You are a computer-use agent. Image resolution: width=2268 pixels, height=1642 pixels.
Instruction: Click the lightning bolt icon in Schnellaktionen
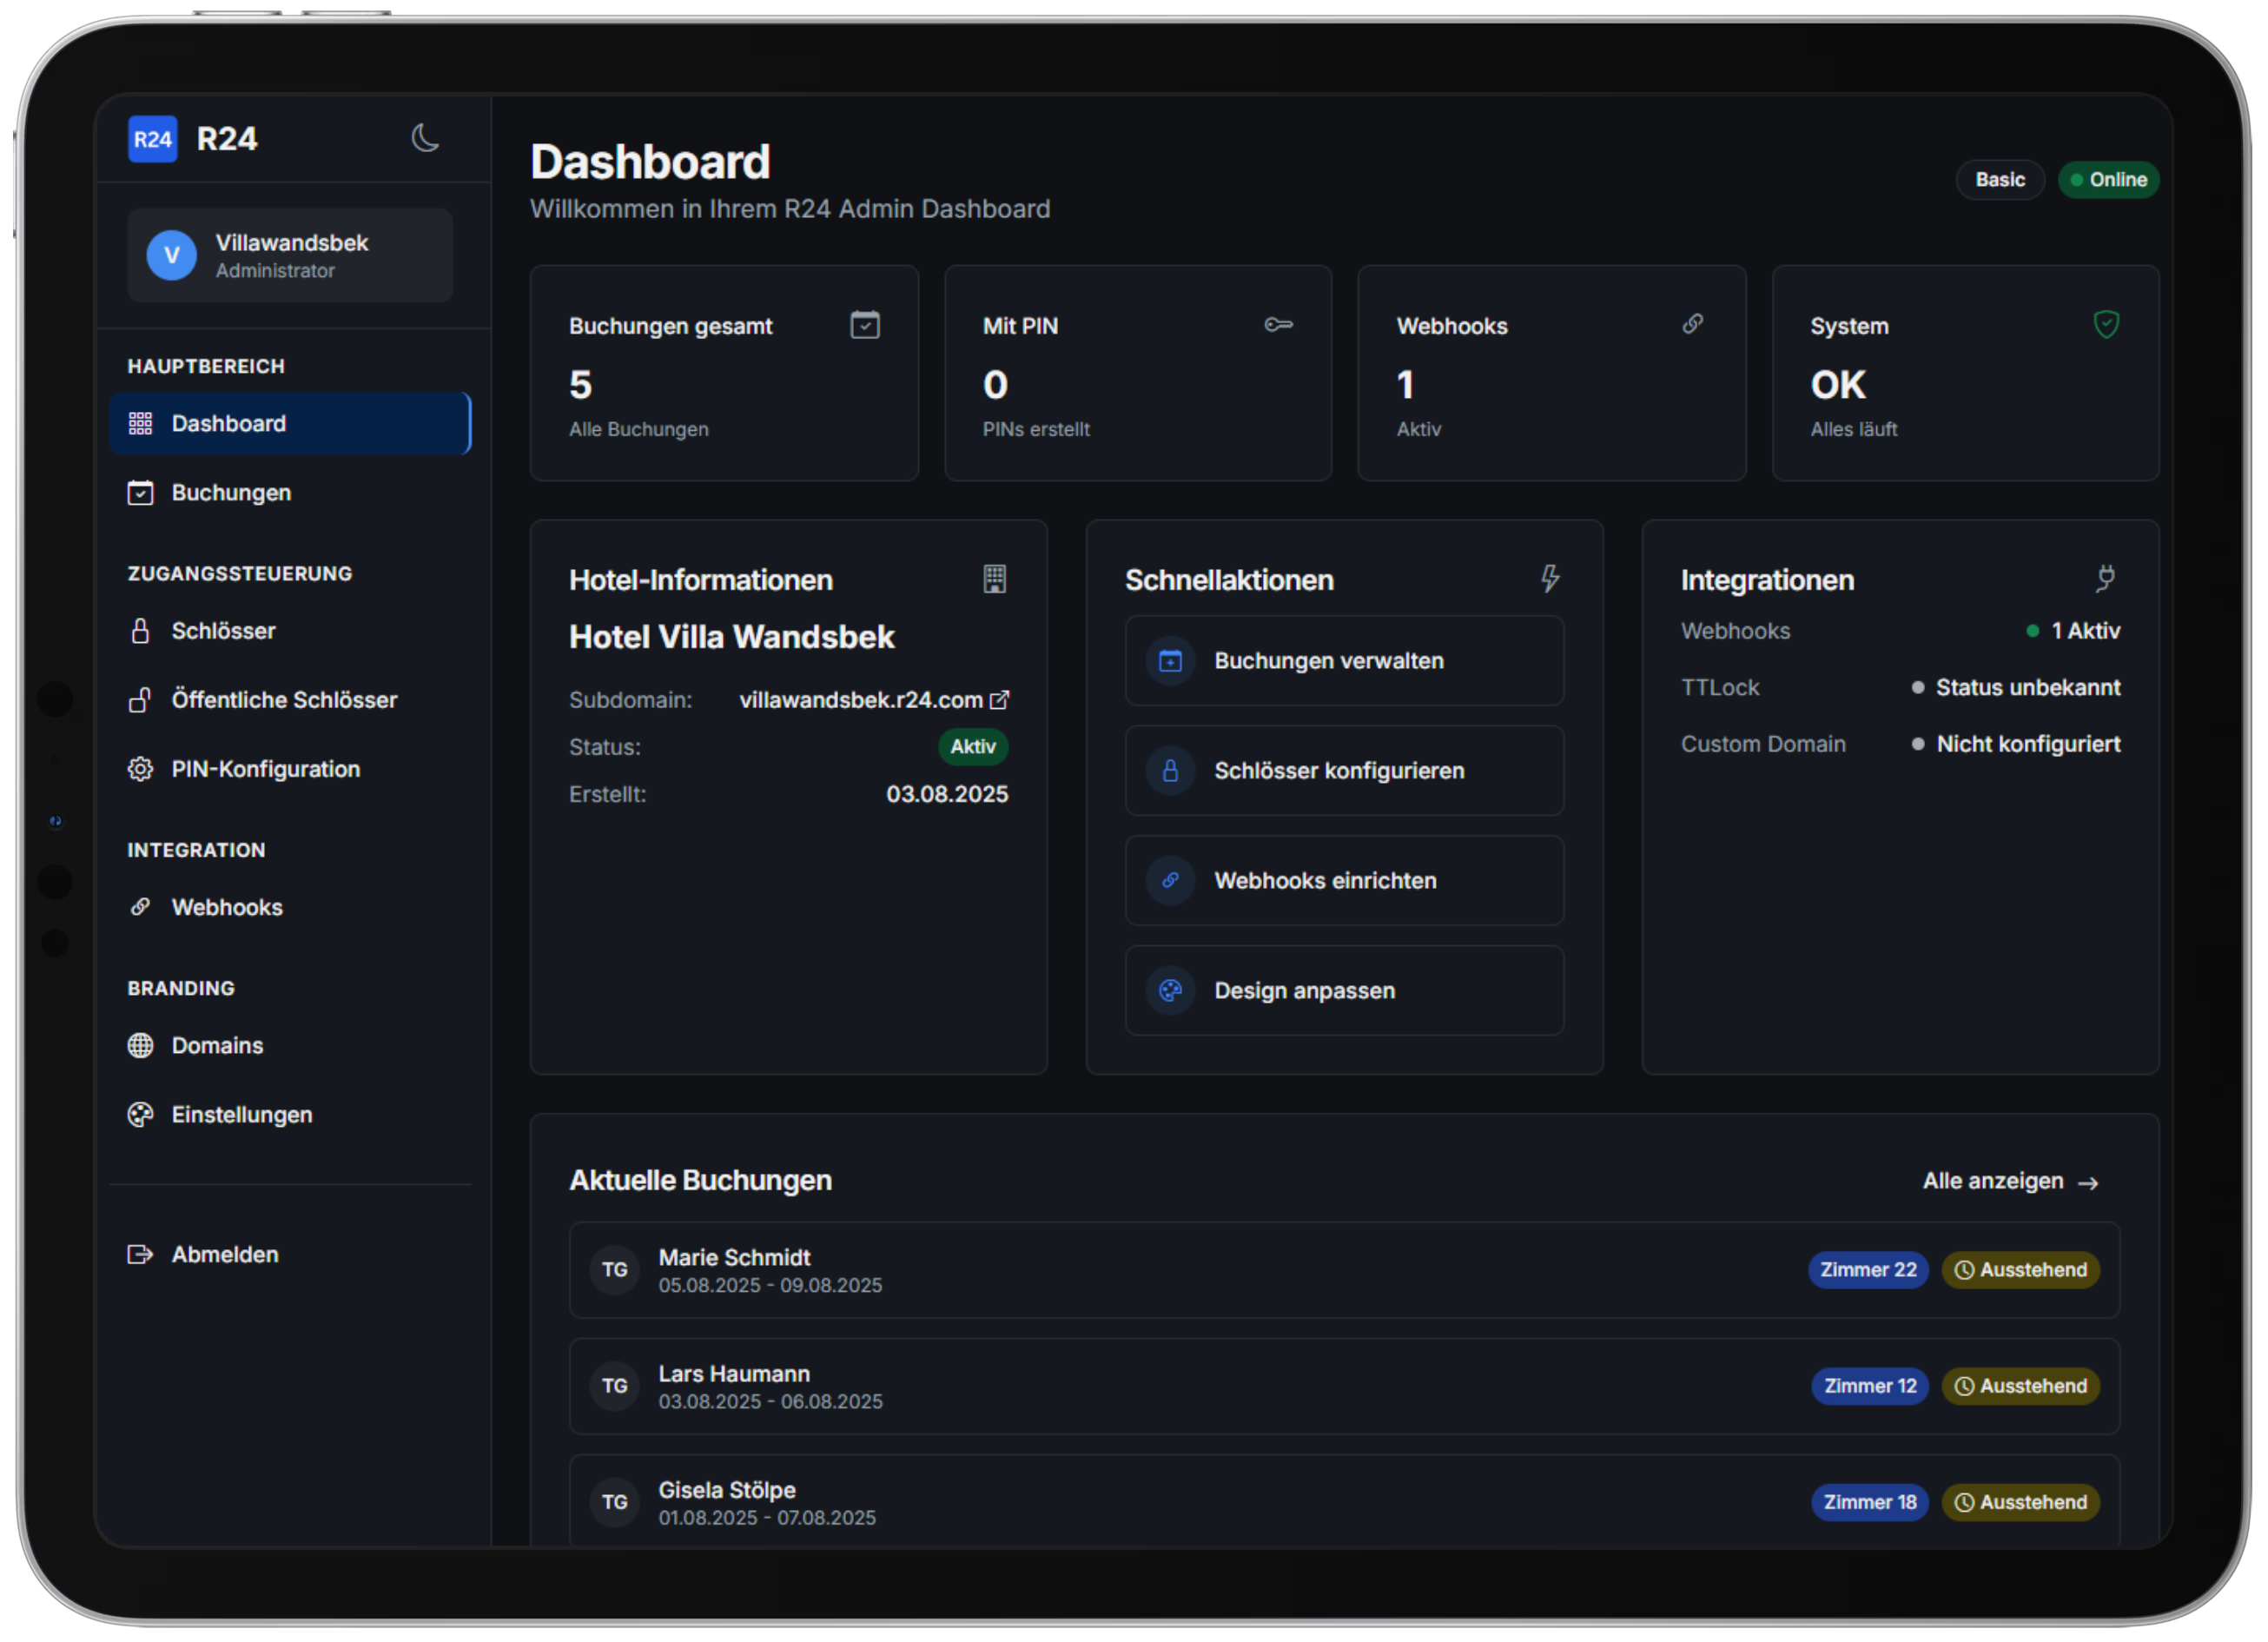click(1549, 579)
